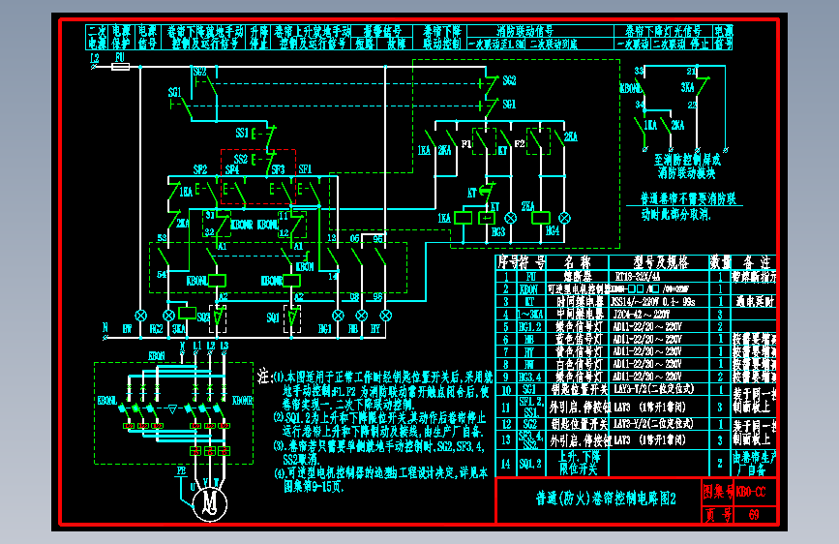Select the 蓝色信号灯 name cell
839x544 pixels.
click(578, 339)
